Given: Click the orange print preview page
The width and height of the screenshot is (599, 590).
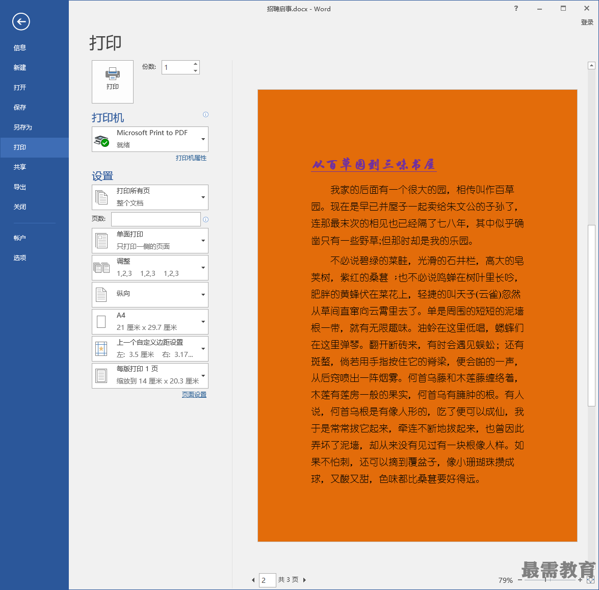Looking at the screenshot, I should tap(417, 316).
